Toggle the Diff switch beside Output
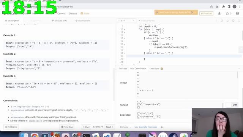This screenshot has height=137, width=243. tap(229, 105)
